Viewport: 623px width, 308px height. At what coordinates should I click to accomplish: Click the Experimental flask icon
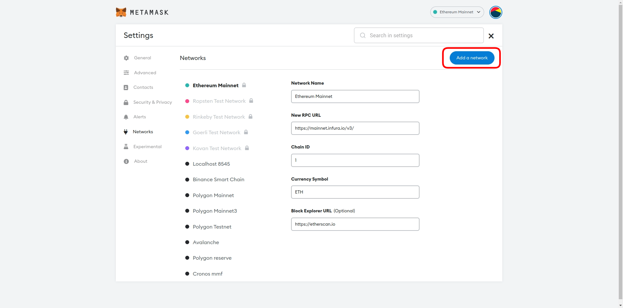click(x=126, y=147)
